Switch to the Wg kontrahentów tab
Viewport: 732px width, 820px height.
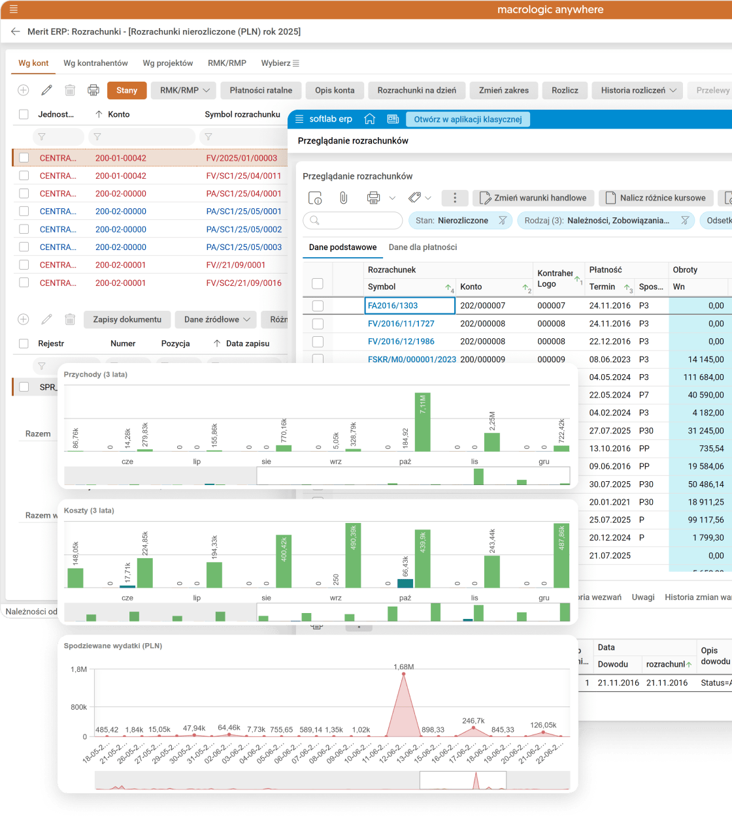pyautogui.click(x=95, y=63)
